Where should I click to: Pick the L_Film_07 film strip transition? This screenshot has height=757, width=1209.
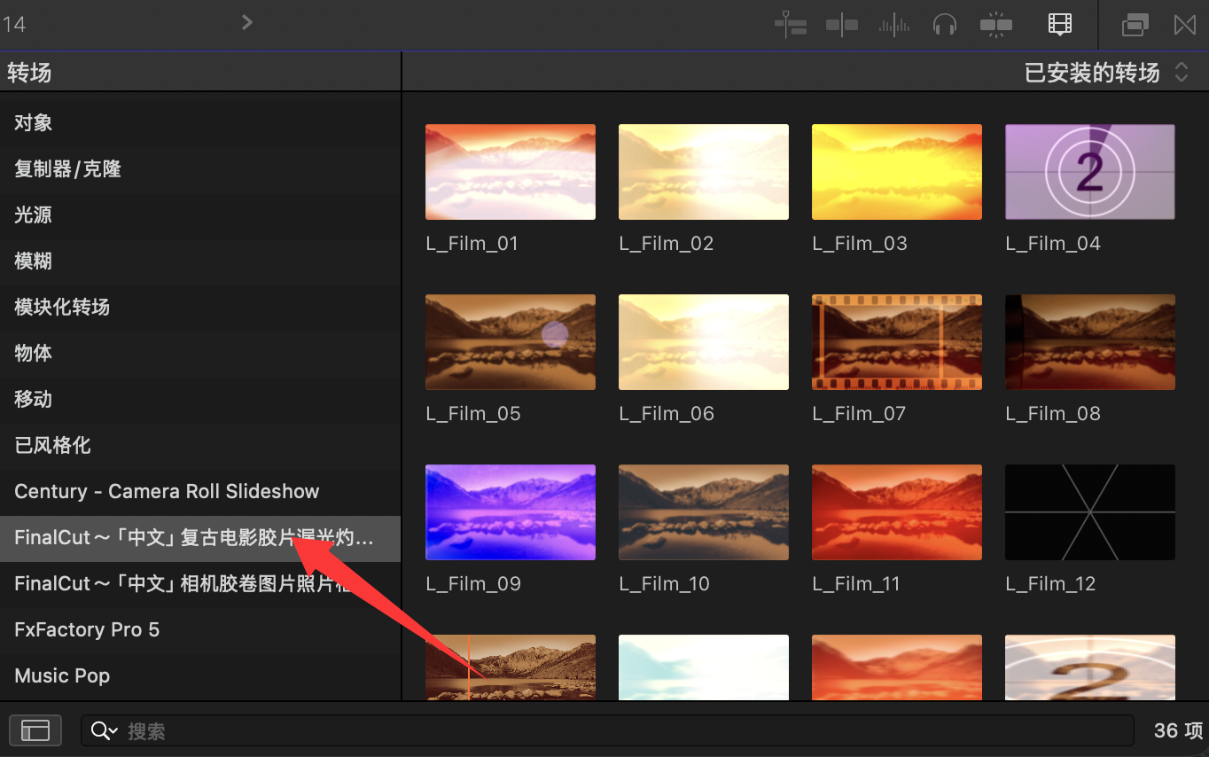(896, 342)
